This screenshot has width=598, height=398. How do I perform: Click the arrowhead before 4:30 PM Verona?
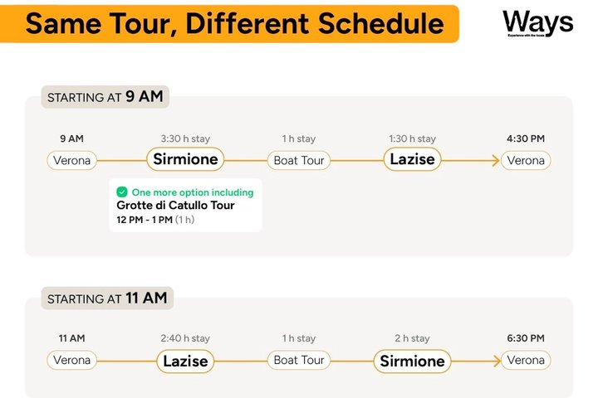point(496,160)
